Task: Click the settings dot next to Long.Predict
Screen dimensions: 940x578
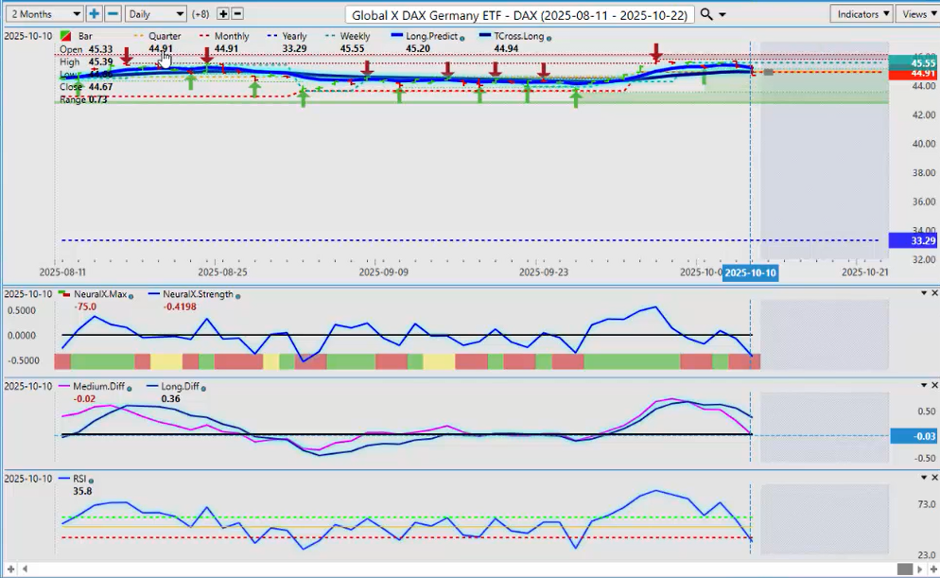Action: click(x=462, y=37)
